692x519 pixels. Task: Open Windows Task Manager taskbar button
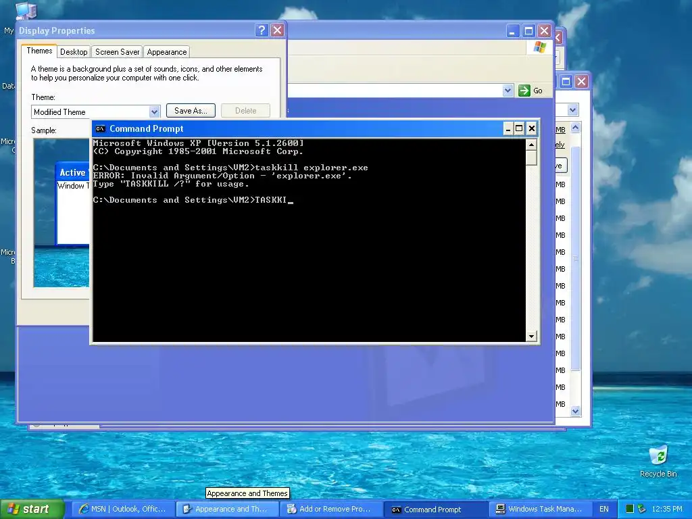(x=539, y=509)
